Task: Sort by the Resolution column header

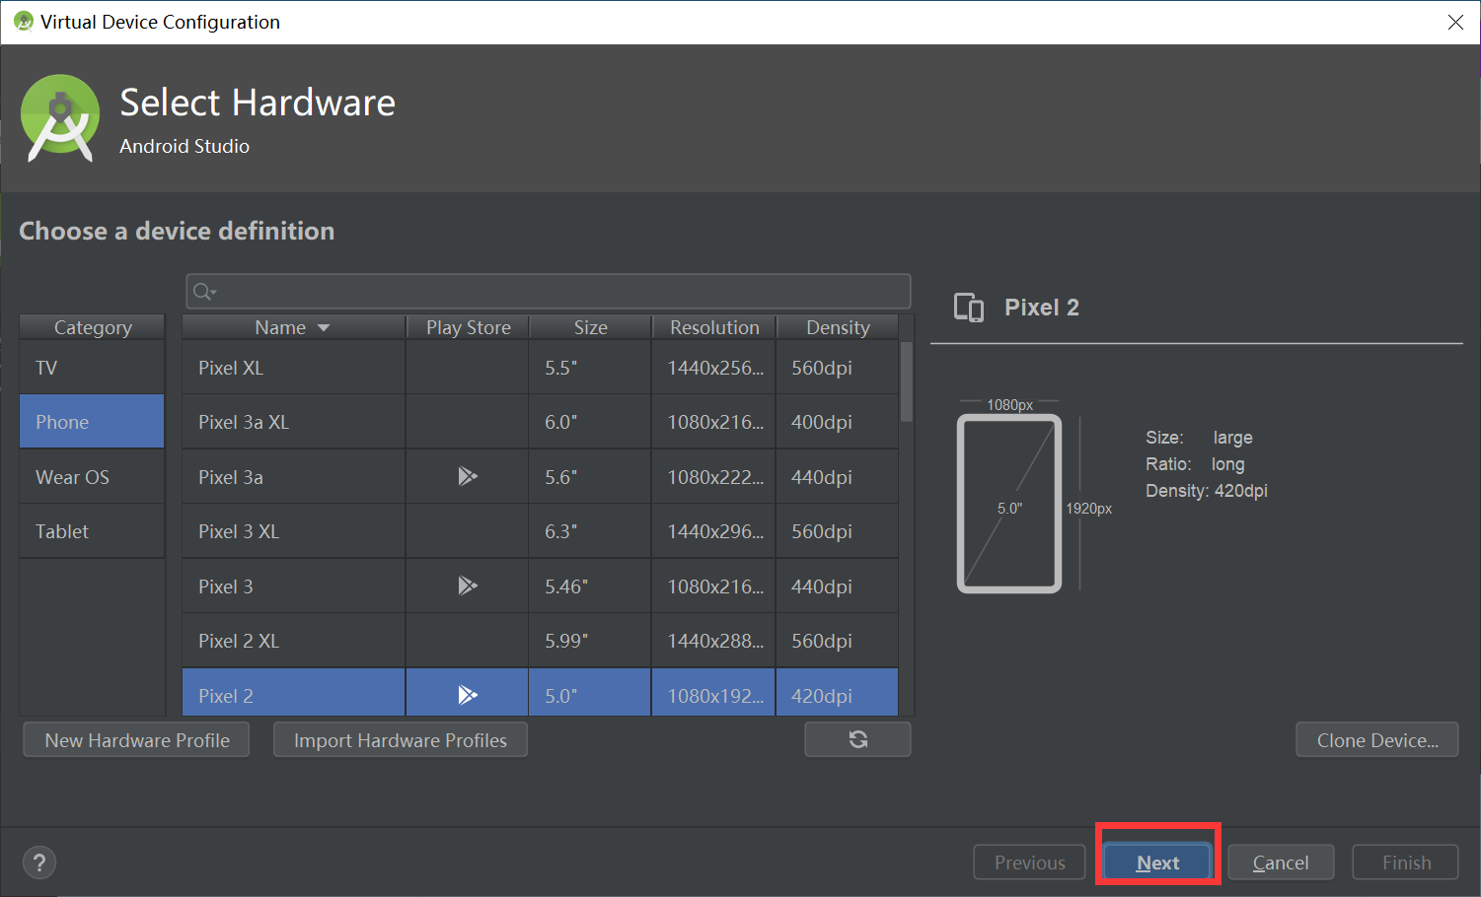Action: (x=714, y=327)
